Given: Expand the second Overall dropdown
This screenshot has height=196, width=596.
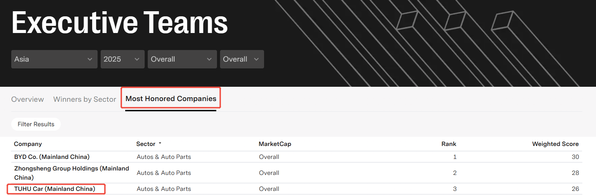Looking at the screenshot, I should [242, 59].
